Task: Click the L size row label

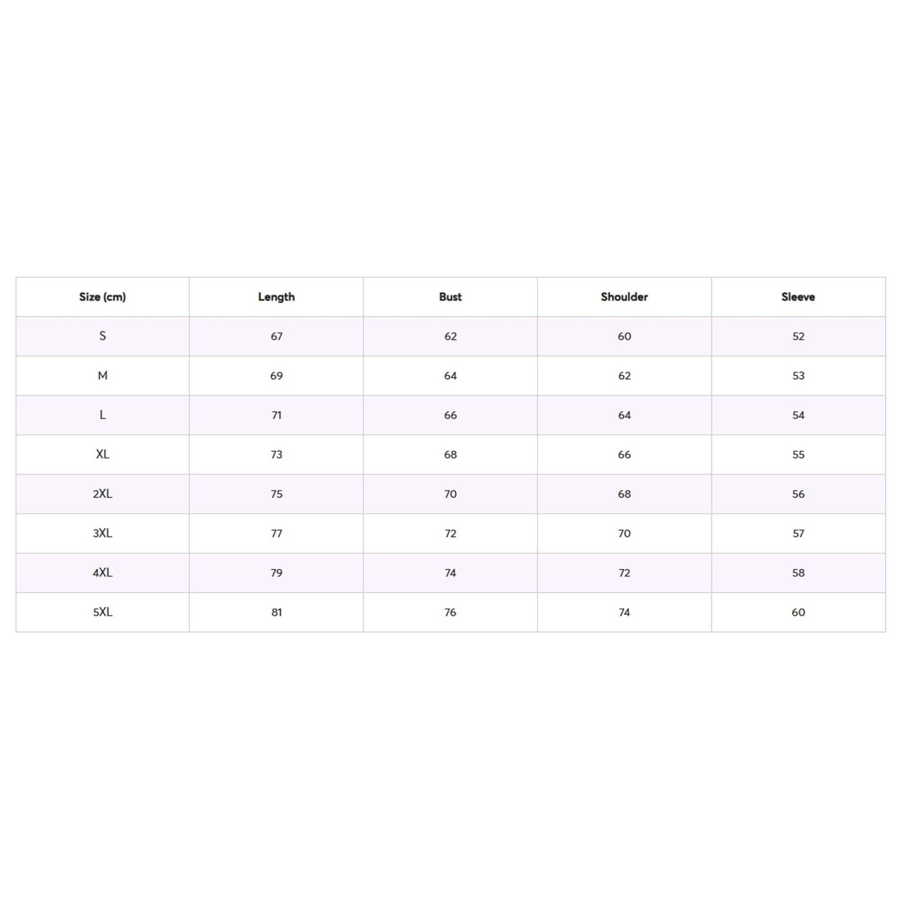Action: [102, 415]
